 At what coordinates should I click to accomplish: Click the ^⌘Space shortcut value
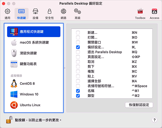[139, 86]
